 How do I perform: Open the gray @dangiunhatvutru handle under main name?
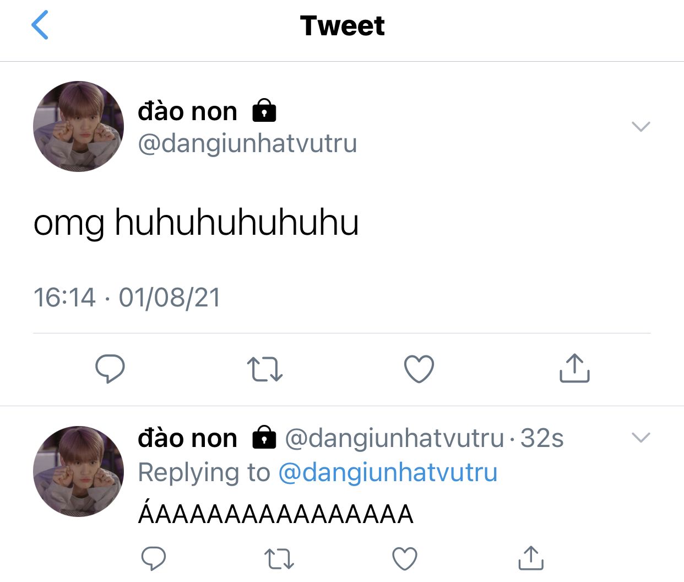(x=247, y=143)
